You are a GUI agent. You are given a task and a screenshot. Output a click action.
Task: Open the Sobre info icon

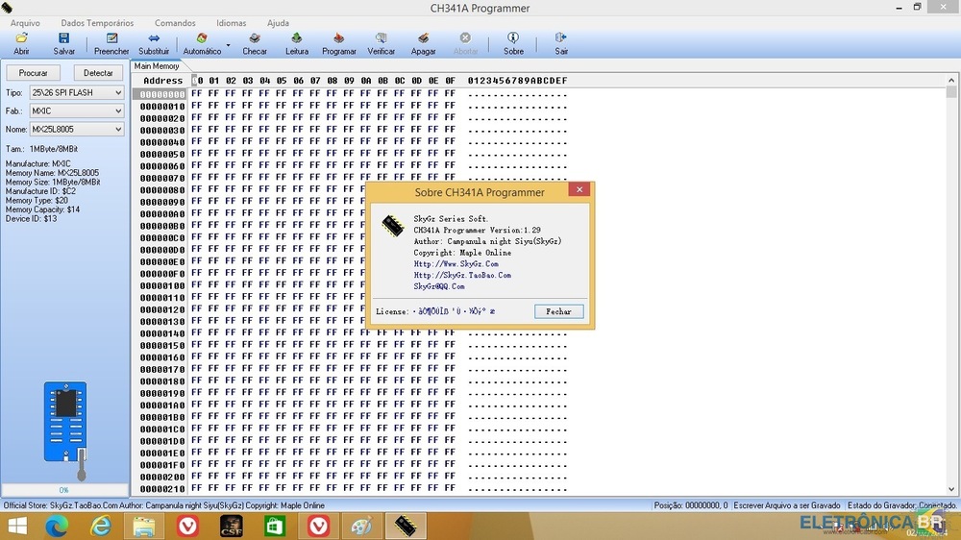coord(513,38)
